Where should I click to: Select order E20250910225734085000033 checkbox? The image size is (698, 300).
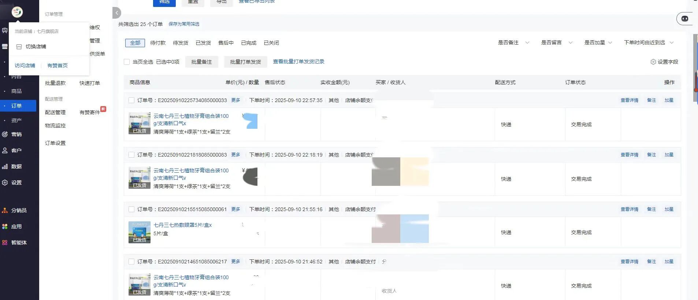pos(131,100)
